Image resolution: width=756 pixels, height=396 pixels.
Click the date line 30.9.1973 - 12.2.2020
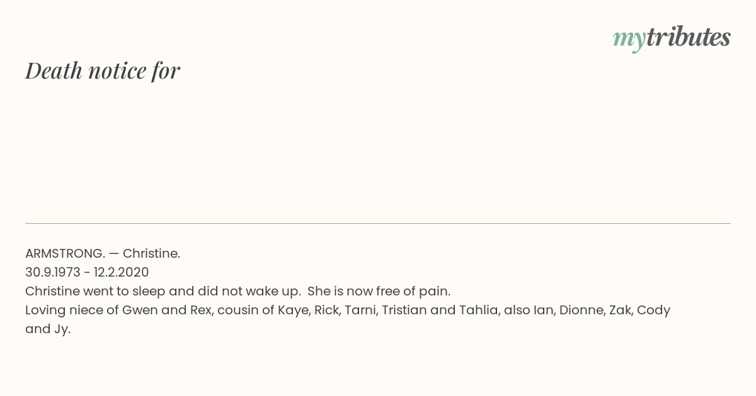pos(87,272)
